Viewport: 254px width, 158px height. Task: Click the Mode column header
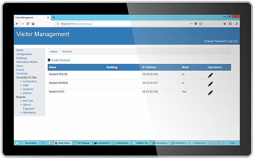185,67
